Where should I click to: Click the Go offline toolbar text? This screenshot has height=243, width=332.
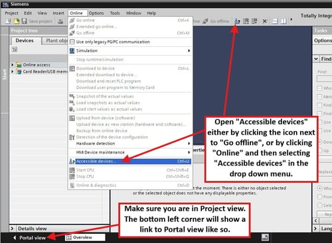click(x=220, y=21)
